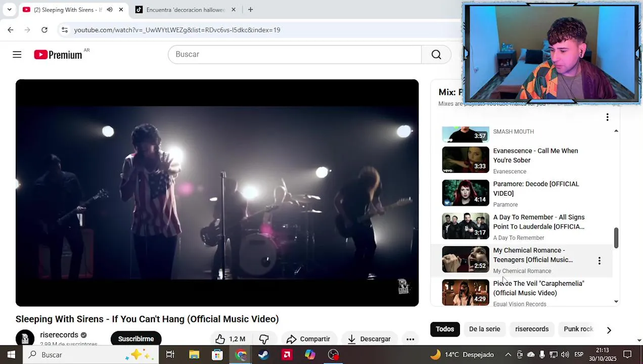Open the weather widget 14°C Despejado
This screenshot has height=364, width=643.
pos(462,355)
